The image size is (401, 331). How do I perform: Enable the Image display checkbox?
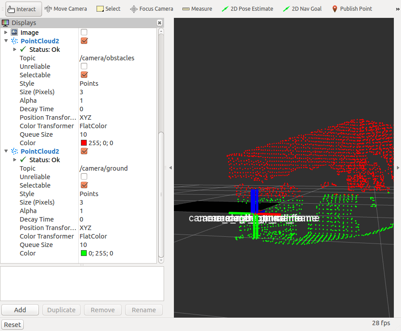click(x=84, y=32)
